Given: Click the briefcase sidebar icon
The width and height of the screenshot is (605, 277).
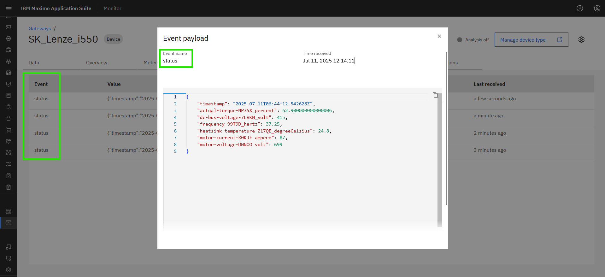Looking at the screenshot, I should (9, 50).
